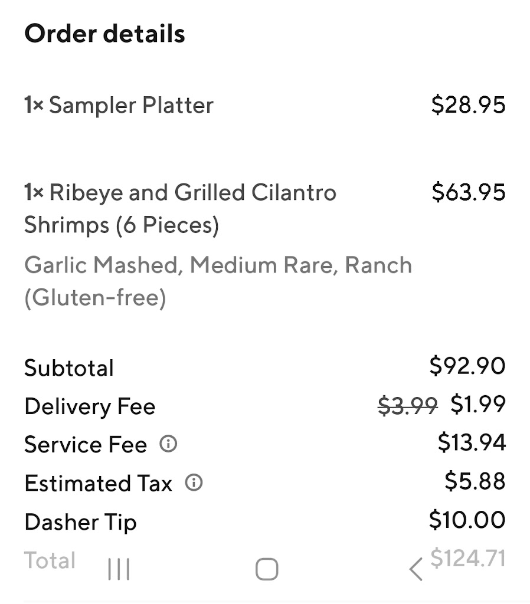Click the Subtotal label
Image resolution: width=530 pixels, height=604 pixels.
tap(69, 368)
